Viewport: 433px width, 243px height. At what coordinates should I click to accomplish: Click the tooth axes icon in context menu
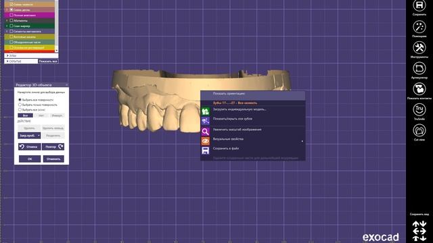205,121
